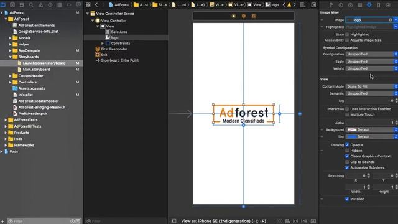The image size is (398, 224).
Task: Uncheck Autoresize Subviews checkbox
Action: coord(347,167)
